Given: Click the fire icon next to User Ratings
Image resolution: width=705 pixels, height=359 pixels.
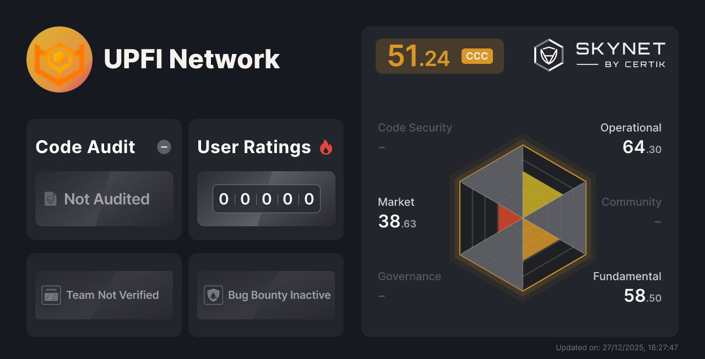Looking at the screenshot, I should coord(326,146).
